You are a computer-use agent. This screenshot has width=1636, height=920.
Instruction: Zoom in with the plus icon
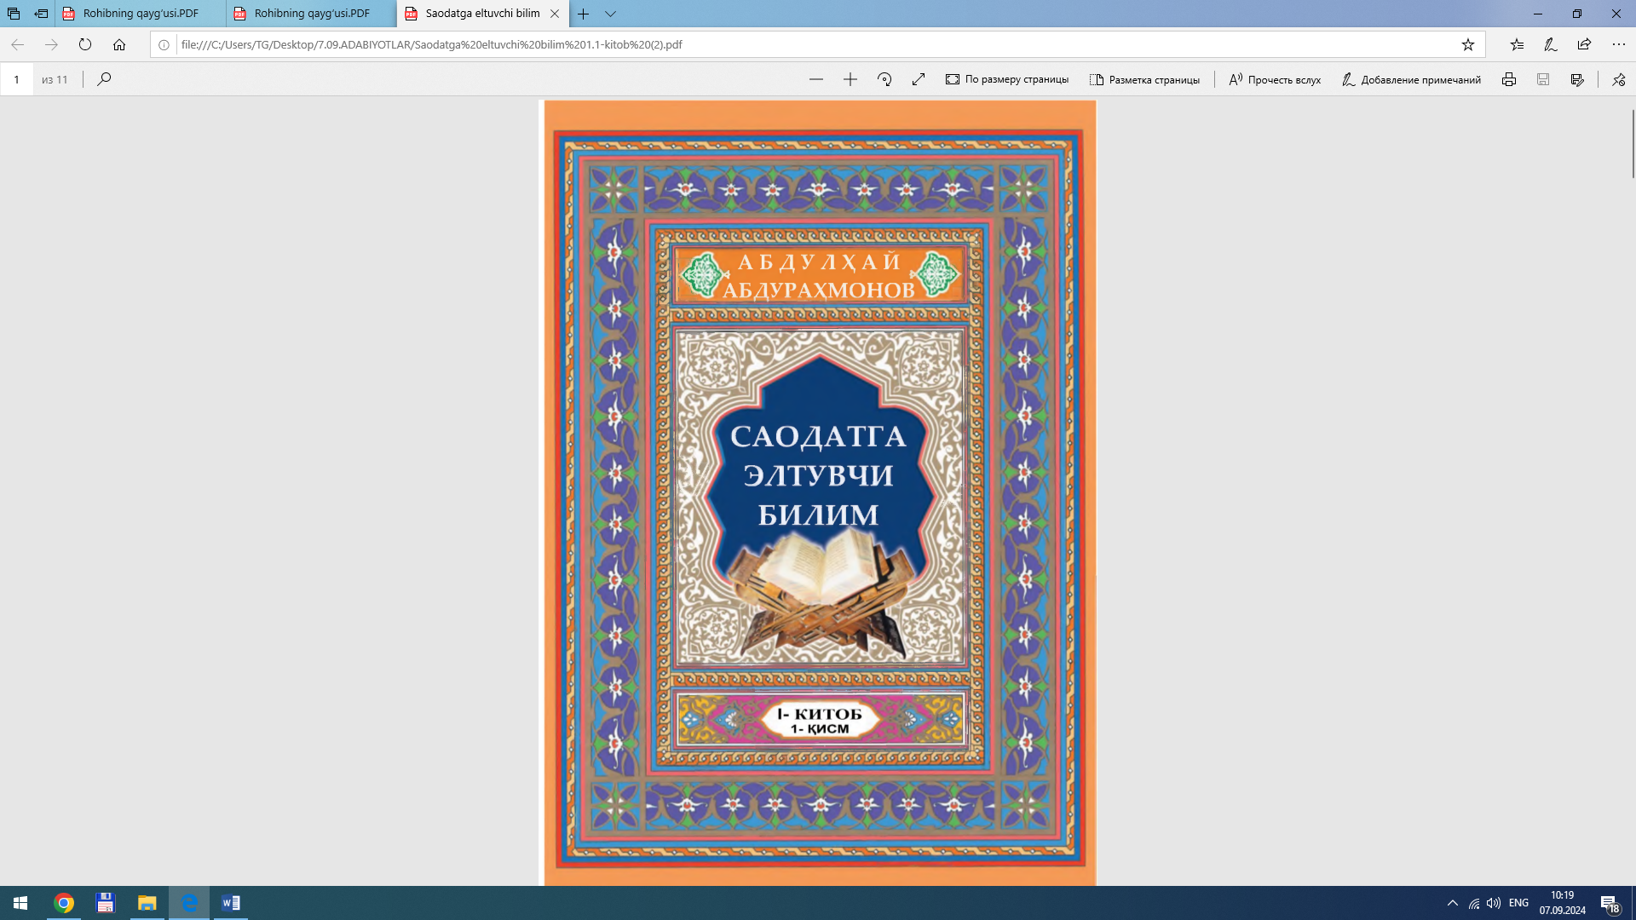click(850, 79)
